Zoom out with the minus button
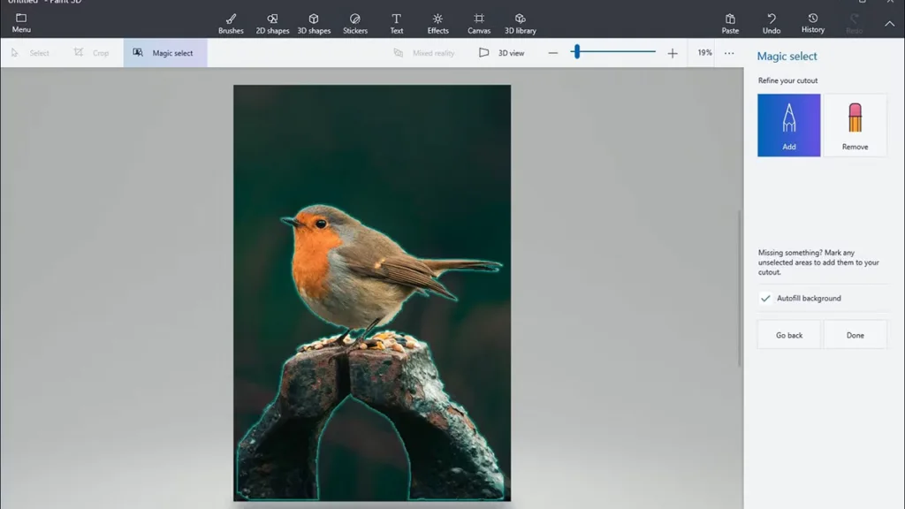 pyautogui.click(x=553, y=53)
